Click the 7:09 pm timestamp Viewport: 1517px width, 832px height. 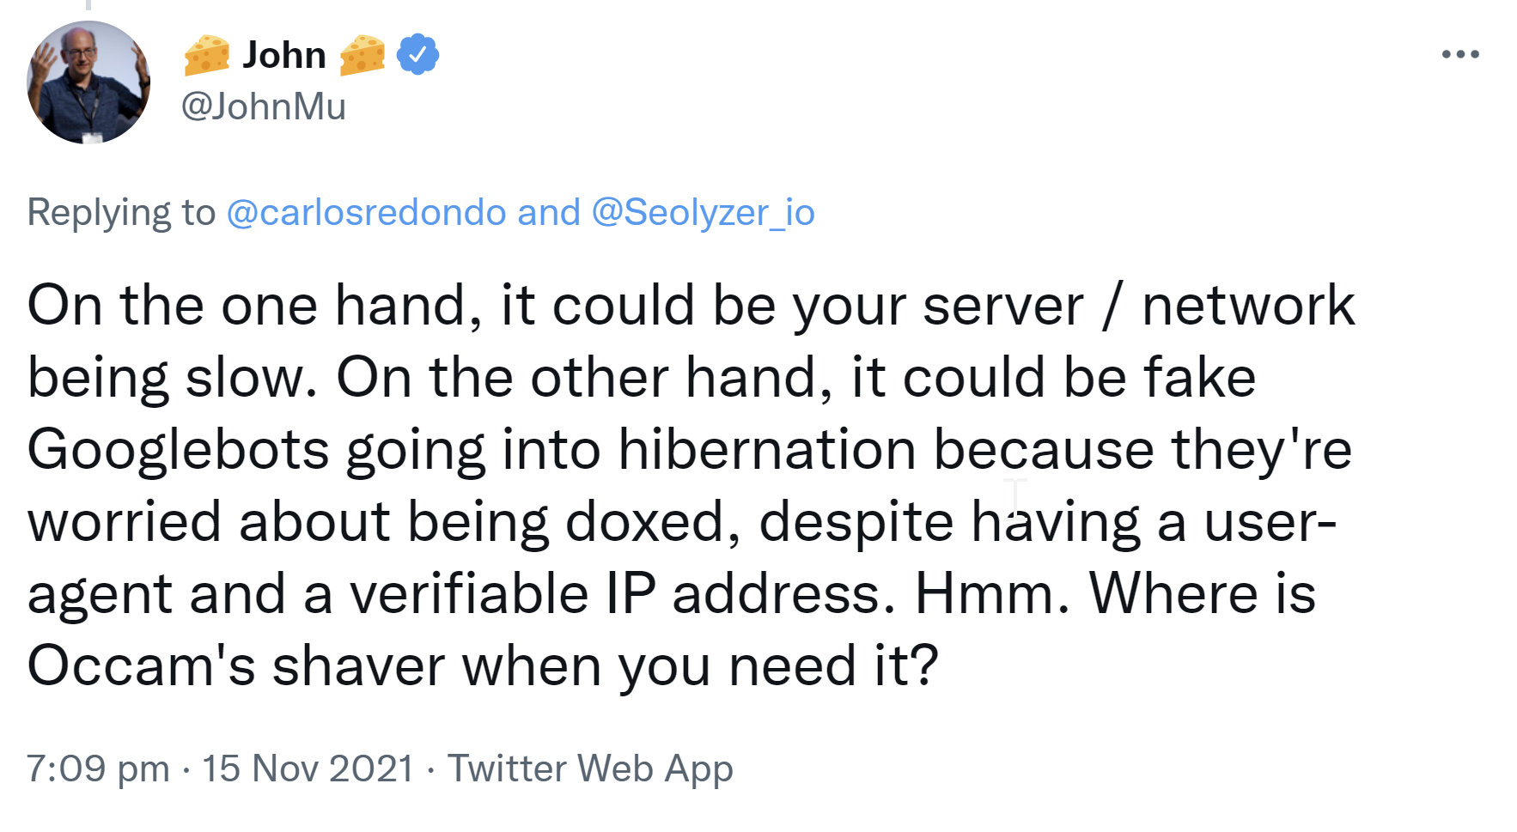click(98, 768)
